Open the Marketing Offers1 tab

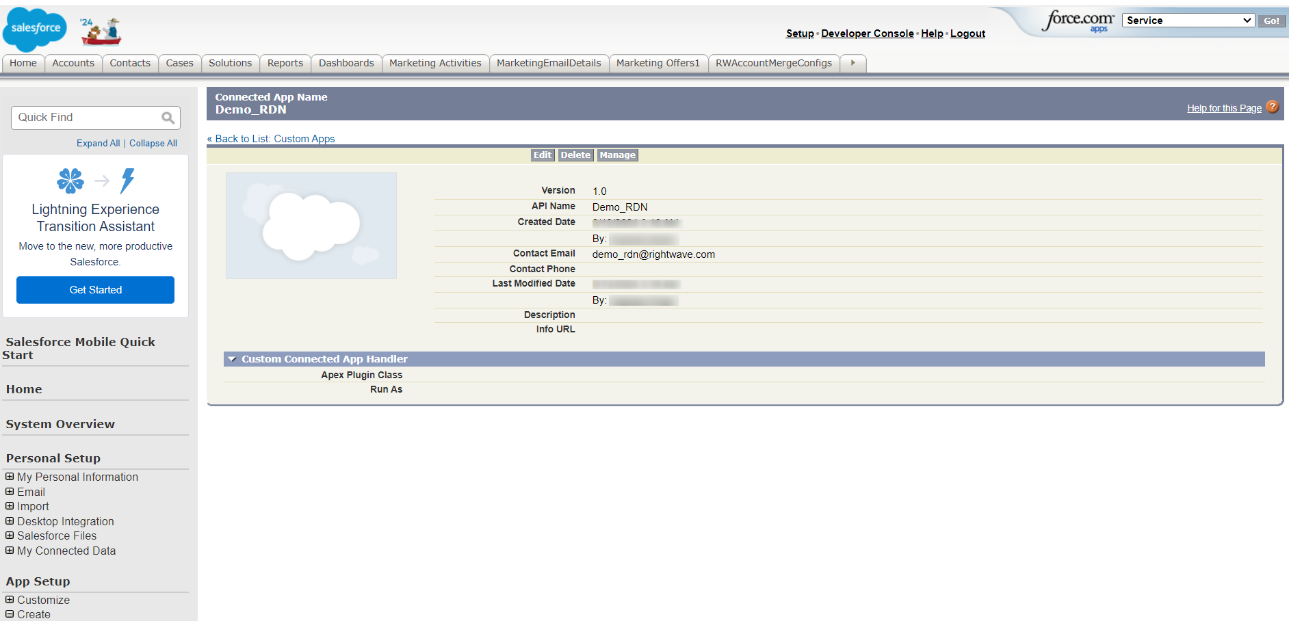point(658,63)
